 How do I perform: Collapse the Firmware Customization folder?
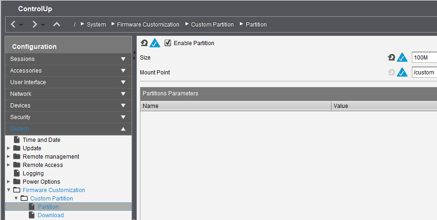pos(9,190)
